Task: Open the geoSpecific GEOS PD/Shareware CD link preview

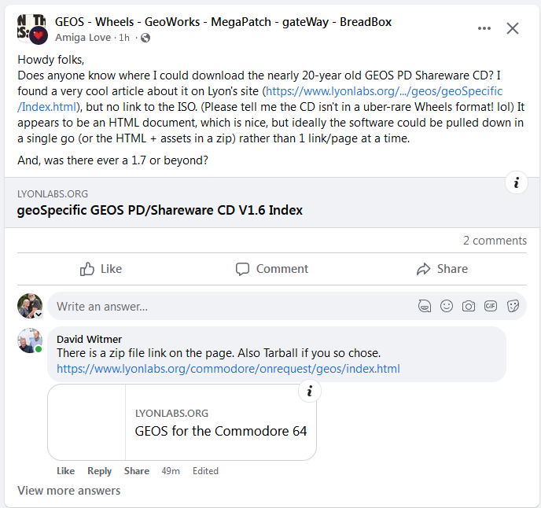Action: click(x=160, y=210)
